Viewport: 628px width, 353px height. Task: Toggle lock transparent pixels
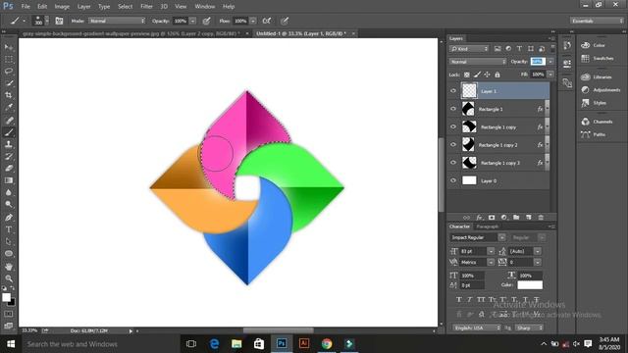coord(467,75)
